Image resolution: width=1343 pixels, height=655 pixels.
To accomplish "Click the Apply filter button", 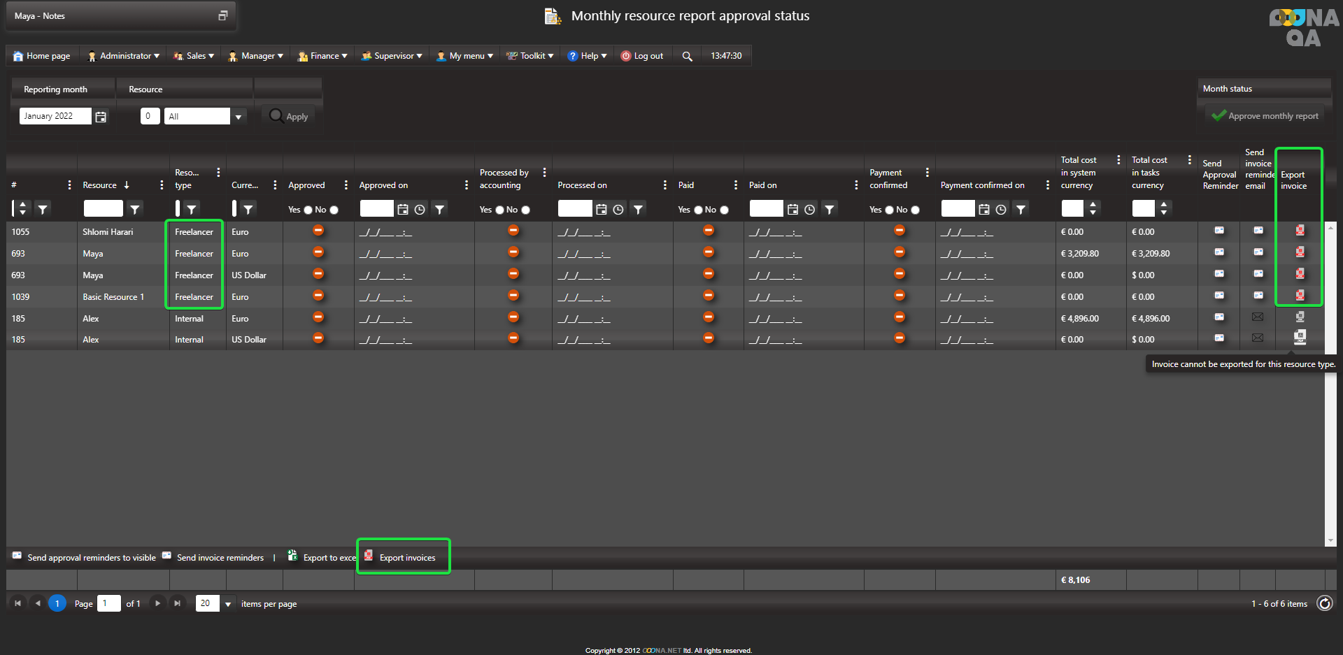I will (x=289, y=117).
